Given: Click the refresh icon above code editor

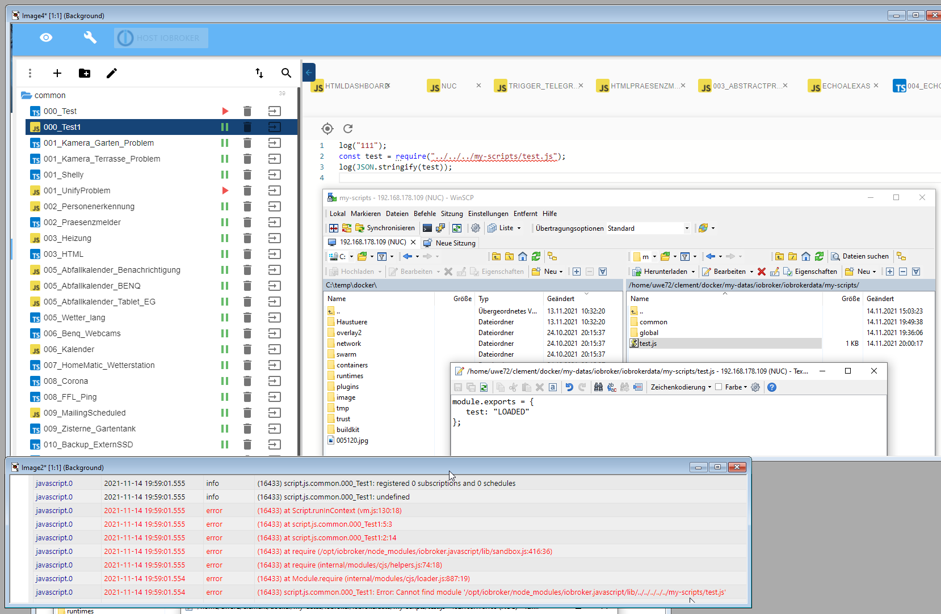Looking at the screenshot, I should coord(348,129).
